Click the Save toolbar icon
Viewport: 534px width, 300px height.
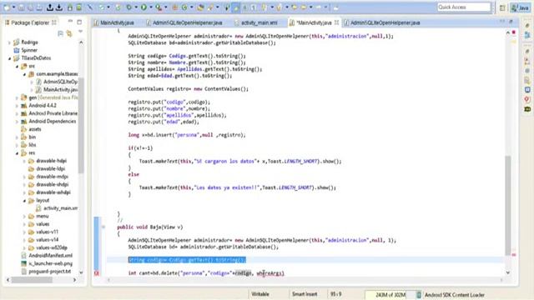click(21, 7)
